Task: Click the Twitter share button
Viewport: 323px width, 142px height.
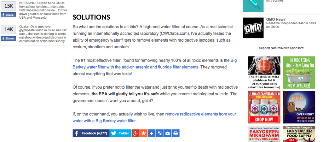Action: click(120, 133)
